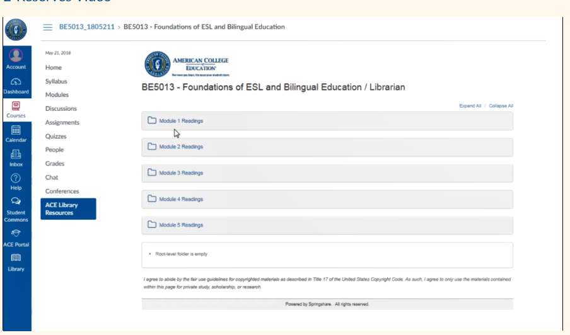Screen dimensions: 570x335
Task: Expand the Module 2 Readings folder
Action: tap(327, 147)
